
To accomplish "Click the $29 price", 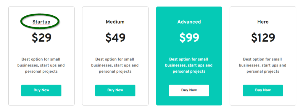I will (41, 38).
